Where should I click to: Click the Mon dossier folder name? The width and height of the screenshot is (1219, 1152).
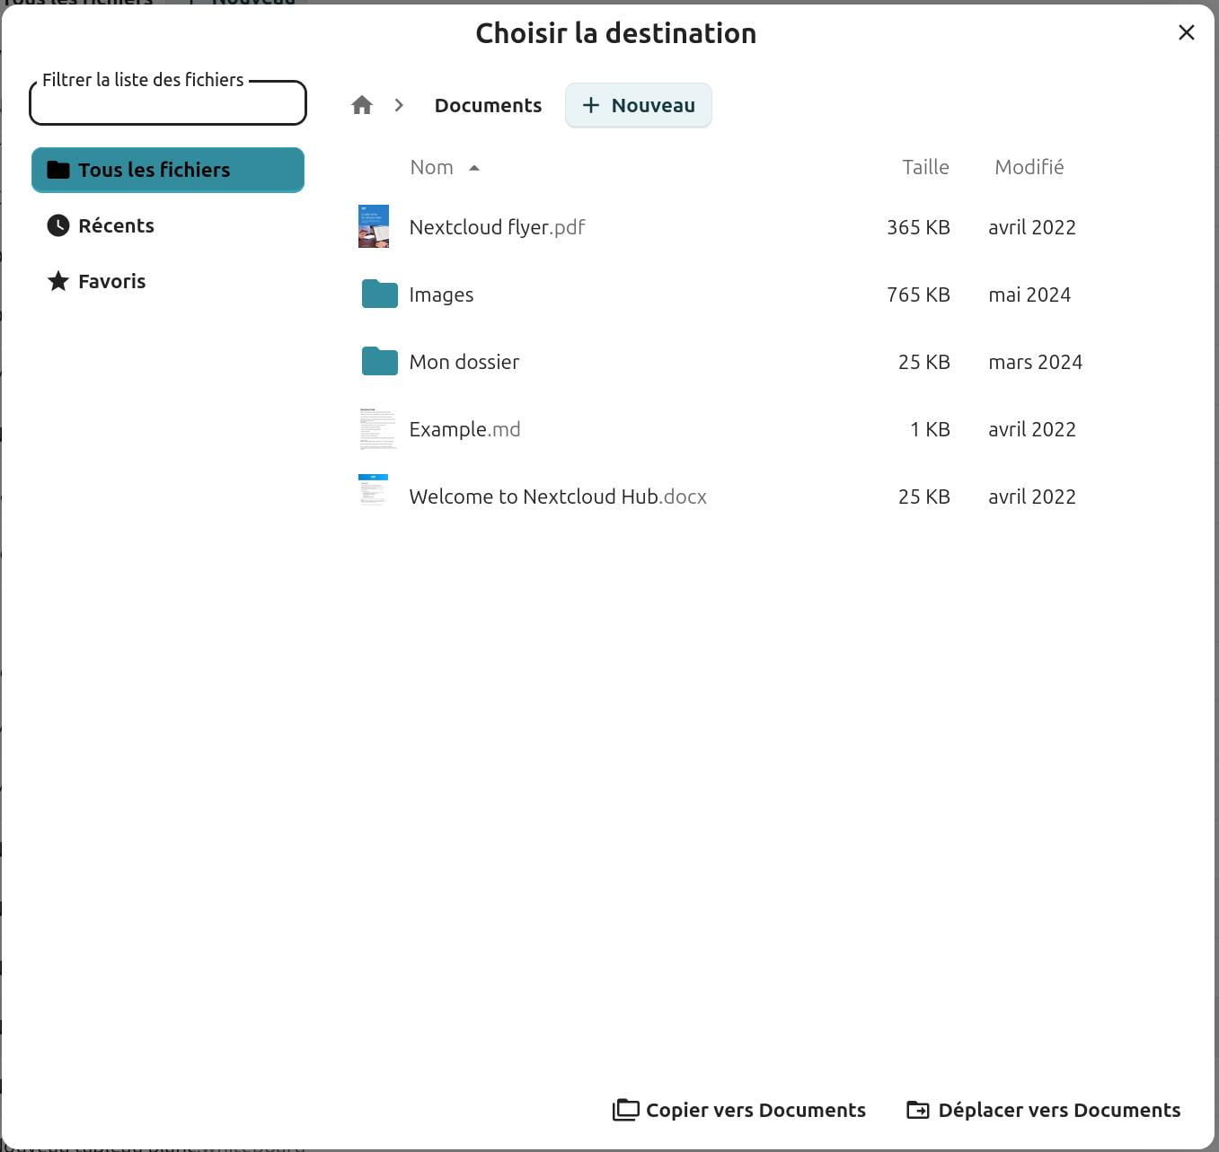click(464, 362)
